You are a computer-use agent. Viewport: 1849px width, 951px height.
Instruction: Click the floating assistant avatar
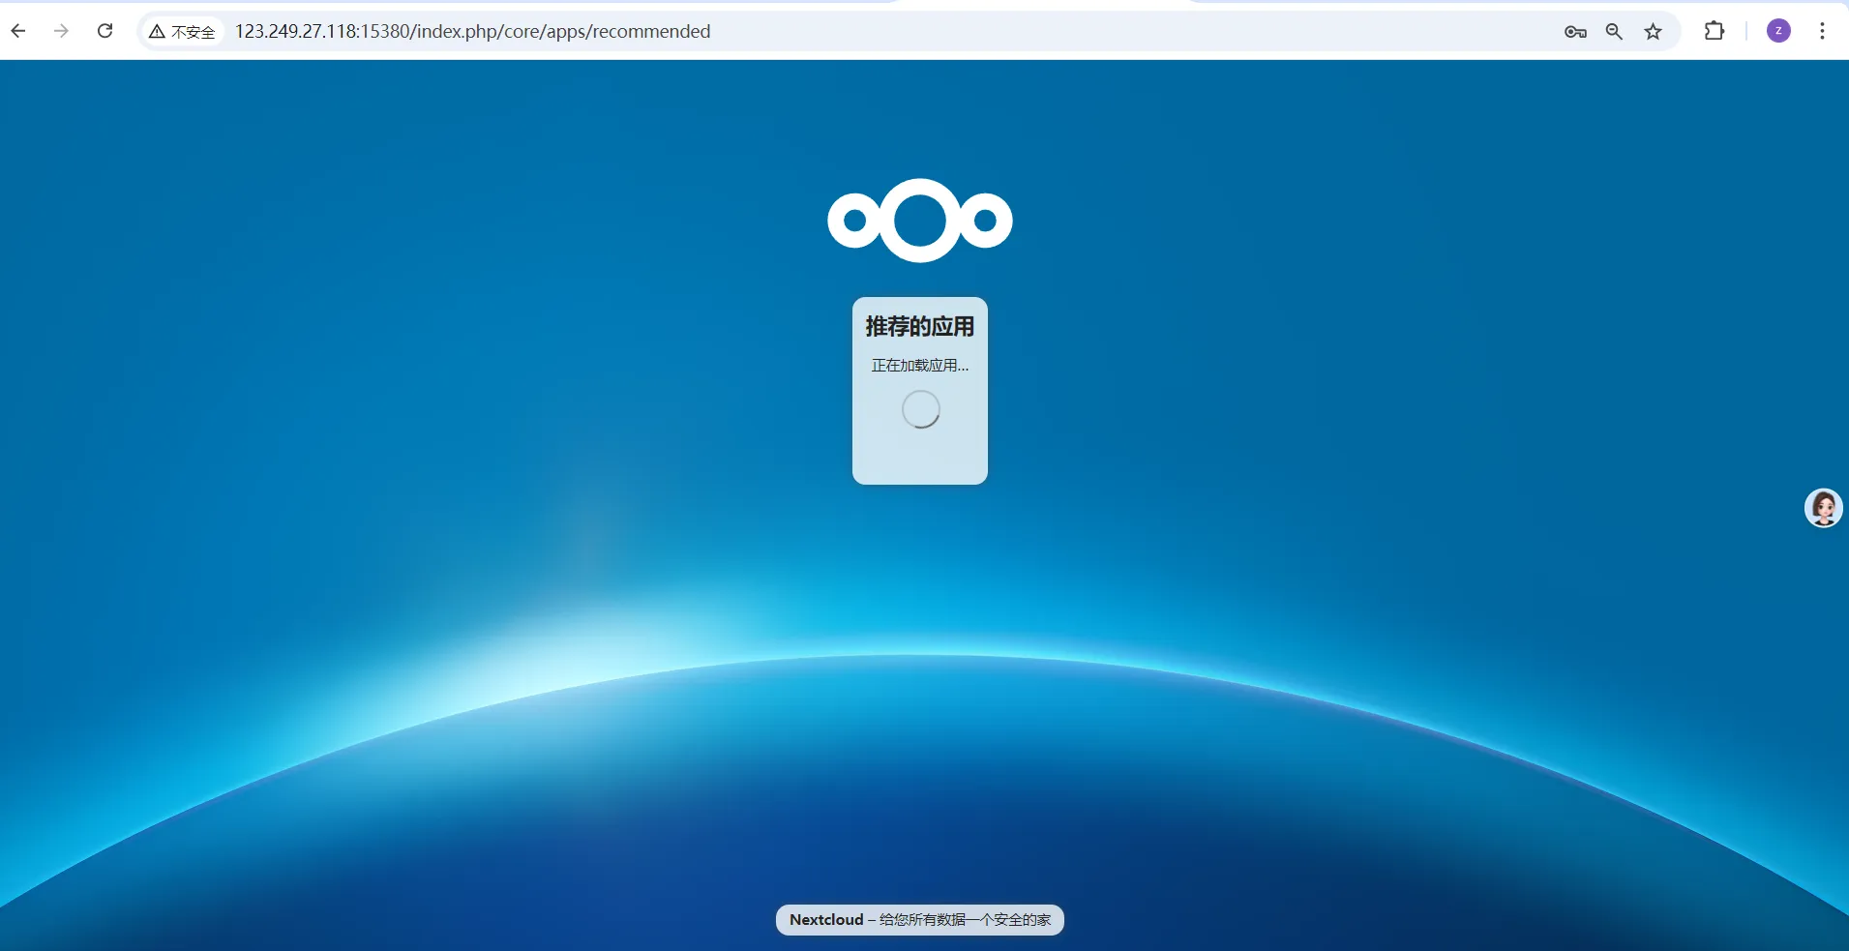pyautogui.click(x=1824, y=508)
